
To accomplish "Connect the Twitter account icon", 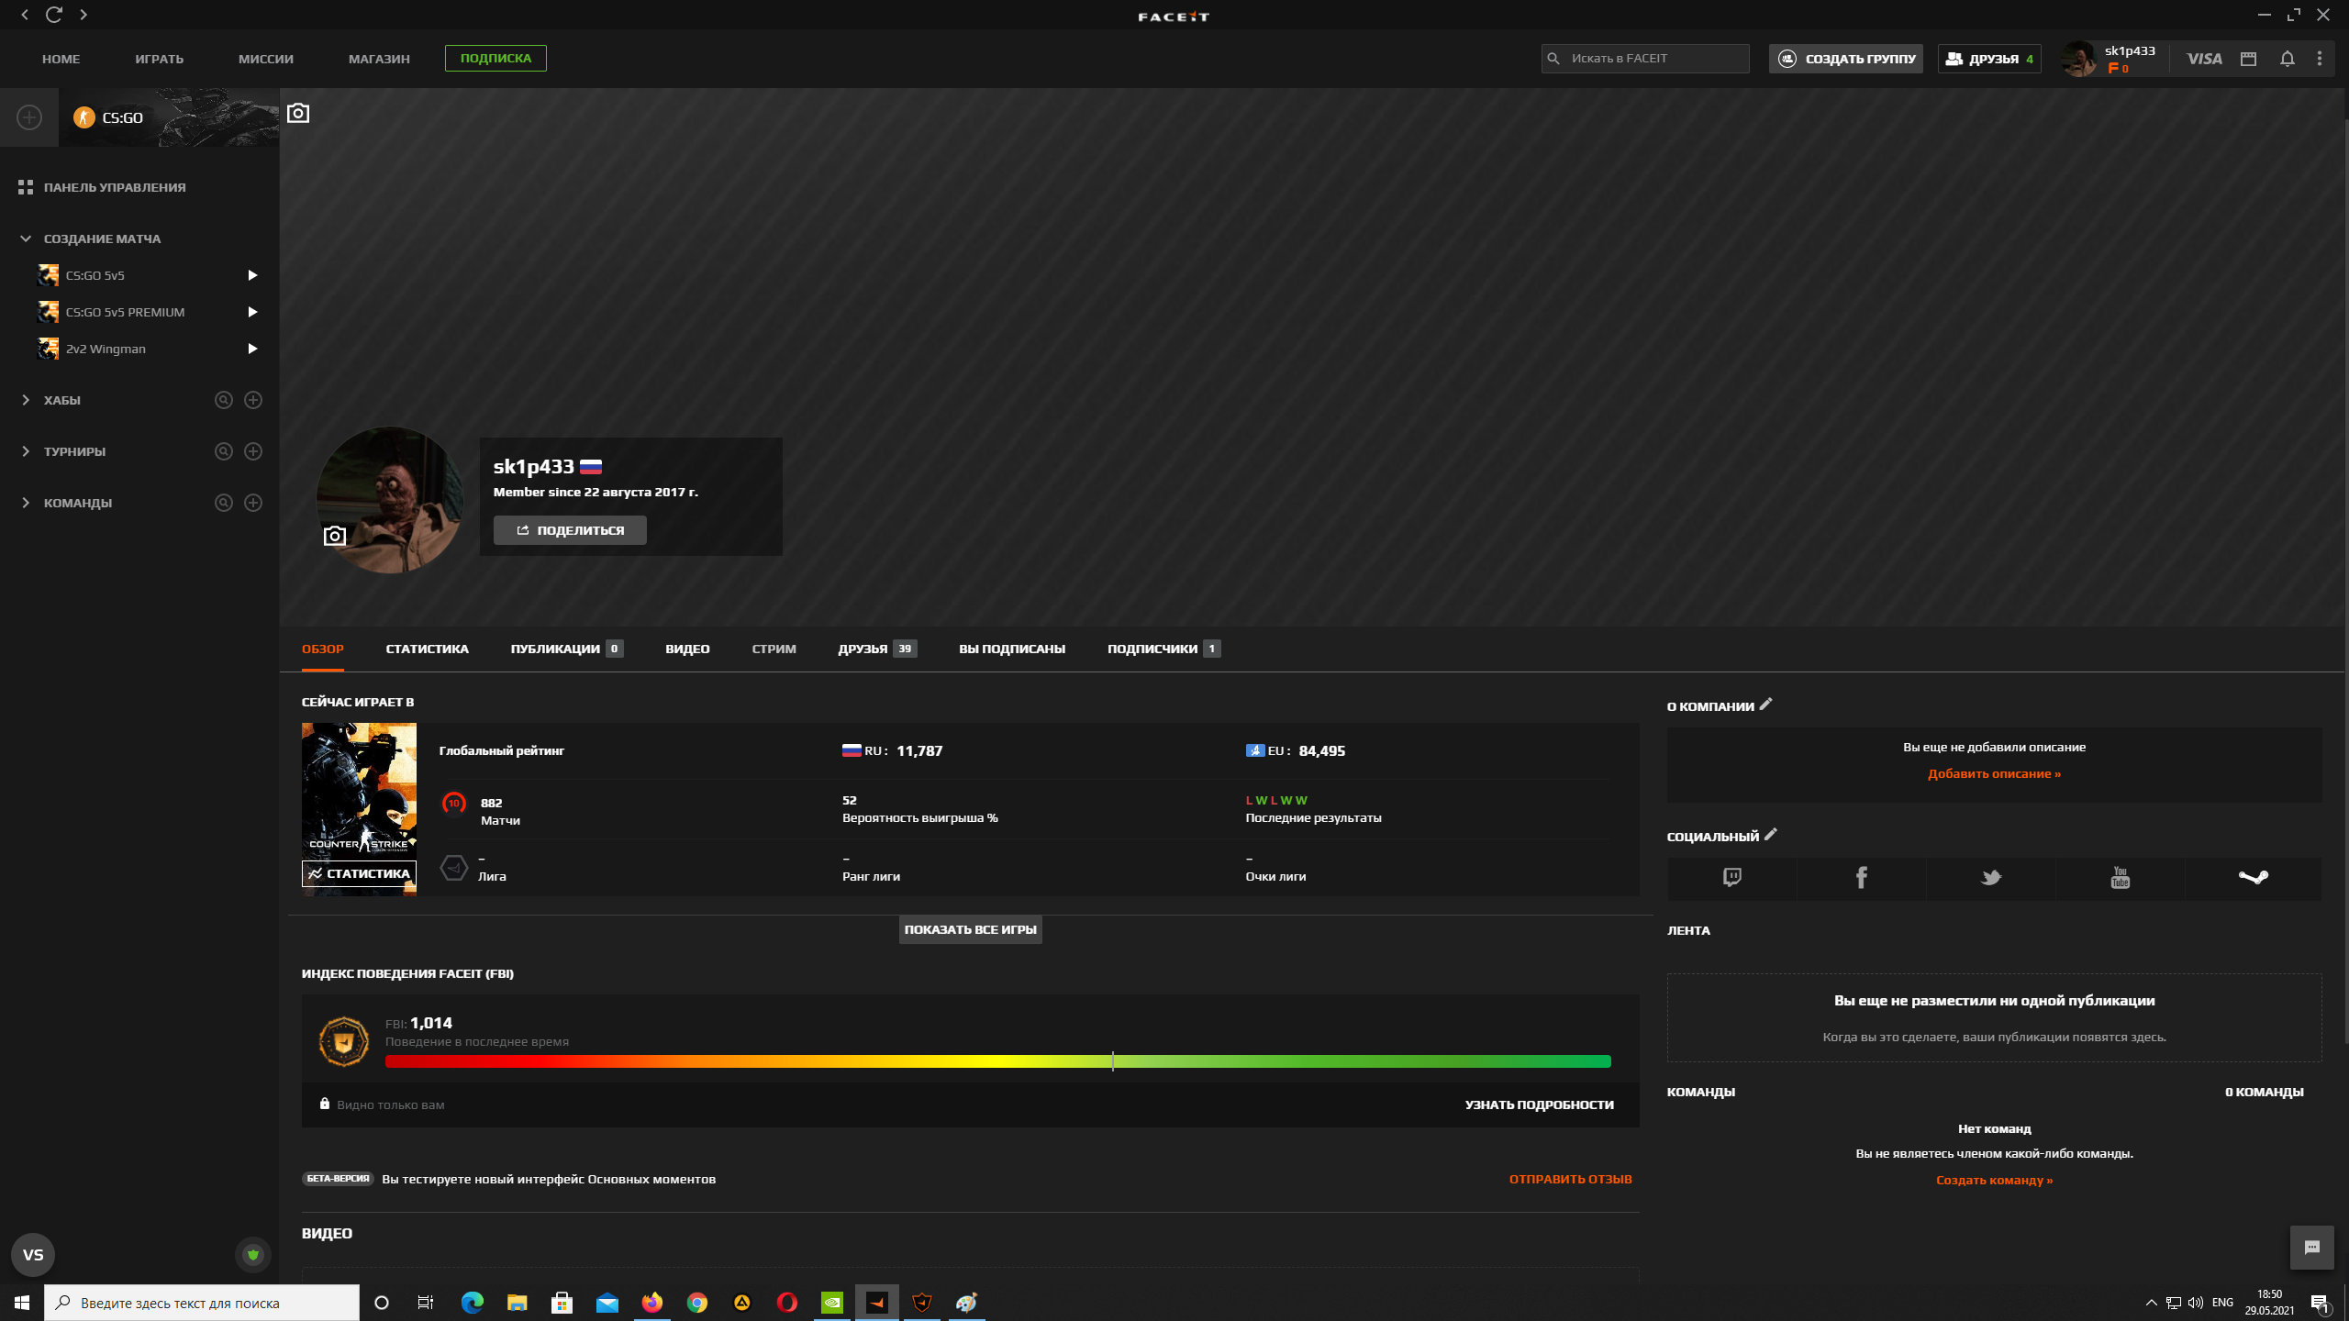I will point(1990,878).
